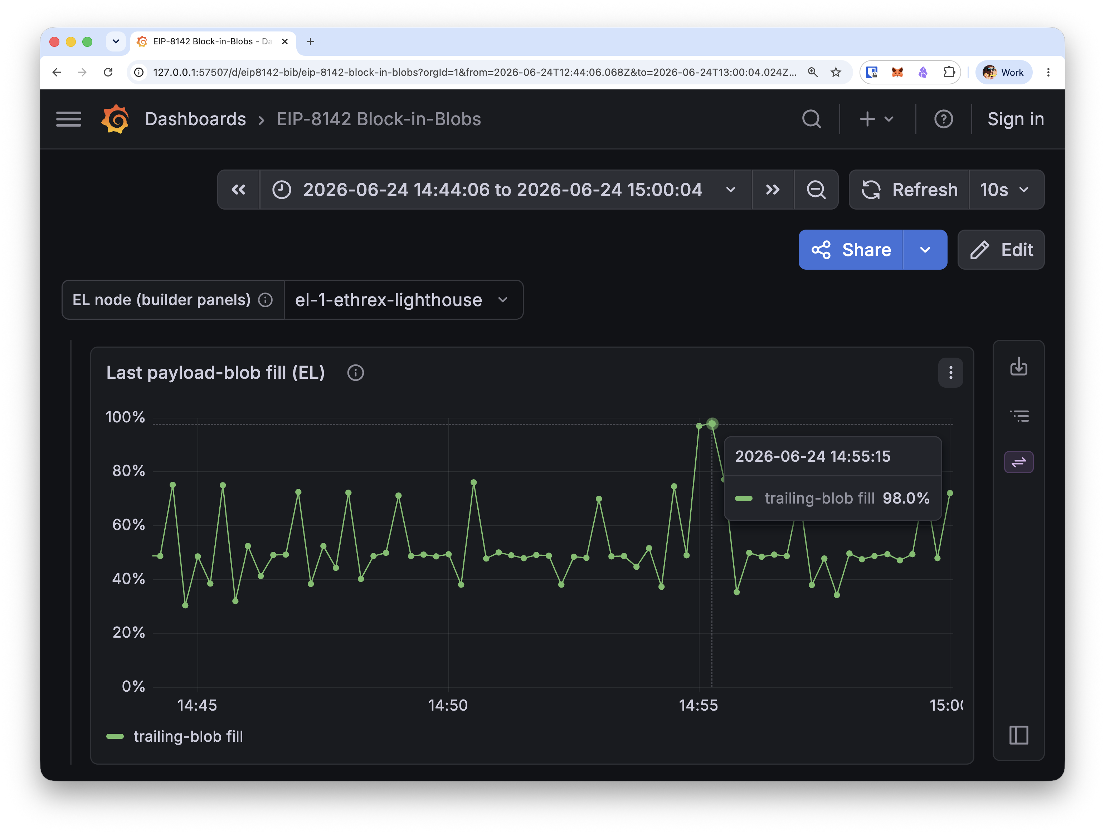Shift time range backwards

point(238,190)
